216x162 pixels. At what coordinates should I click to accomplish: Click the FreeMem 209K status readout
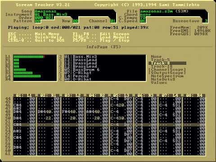pos(189,27)
